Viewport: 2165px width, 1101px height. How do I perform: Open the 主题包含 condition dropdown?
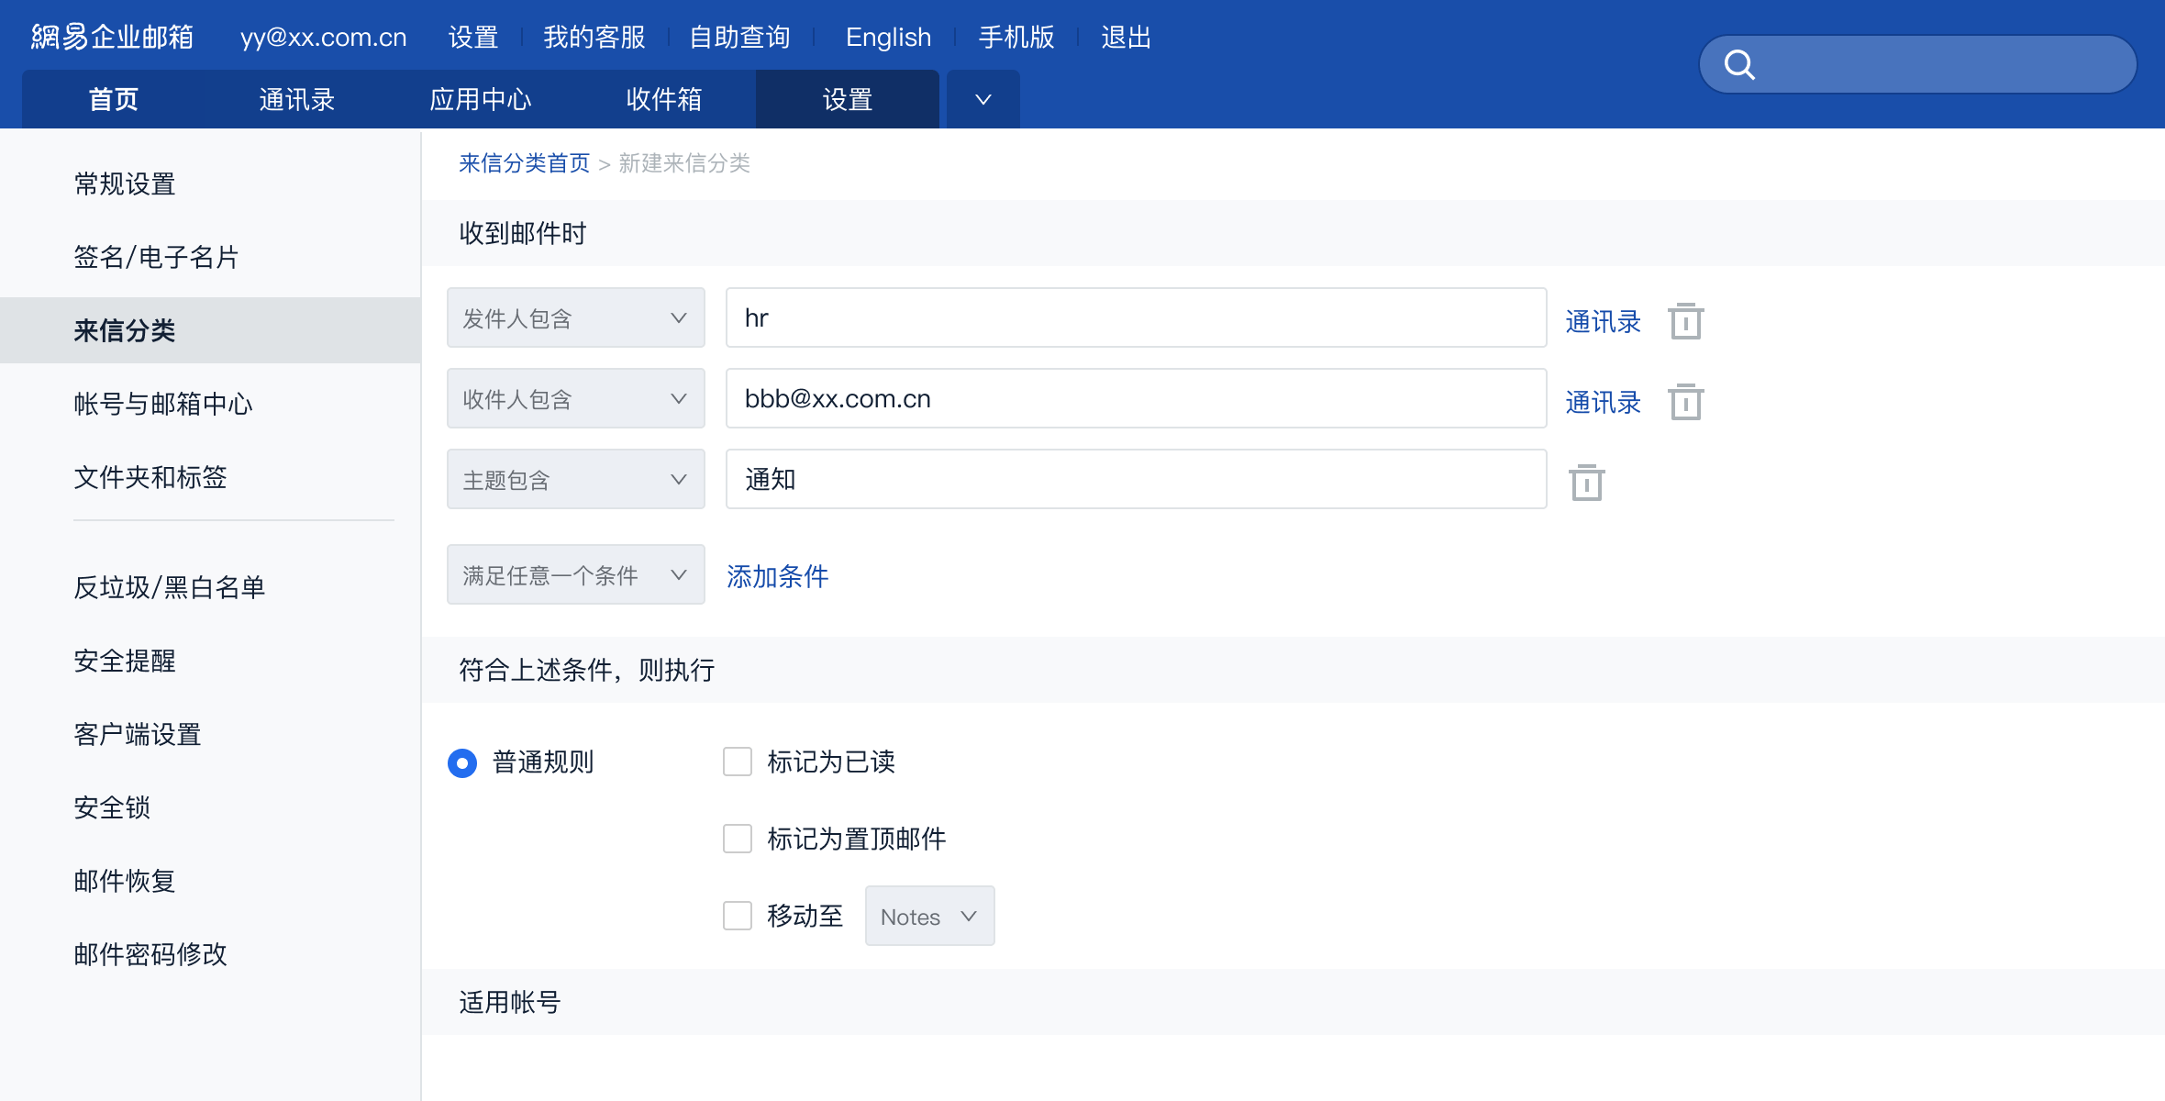[x=575, y=478]
